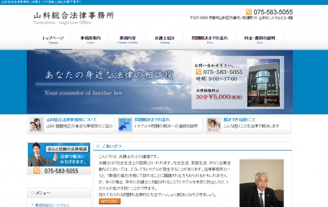Go to the 業務内容 menu page
This screenshot has height=207, width=328.
127,39
